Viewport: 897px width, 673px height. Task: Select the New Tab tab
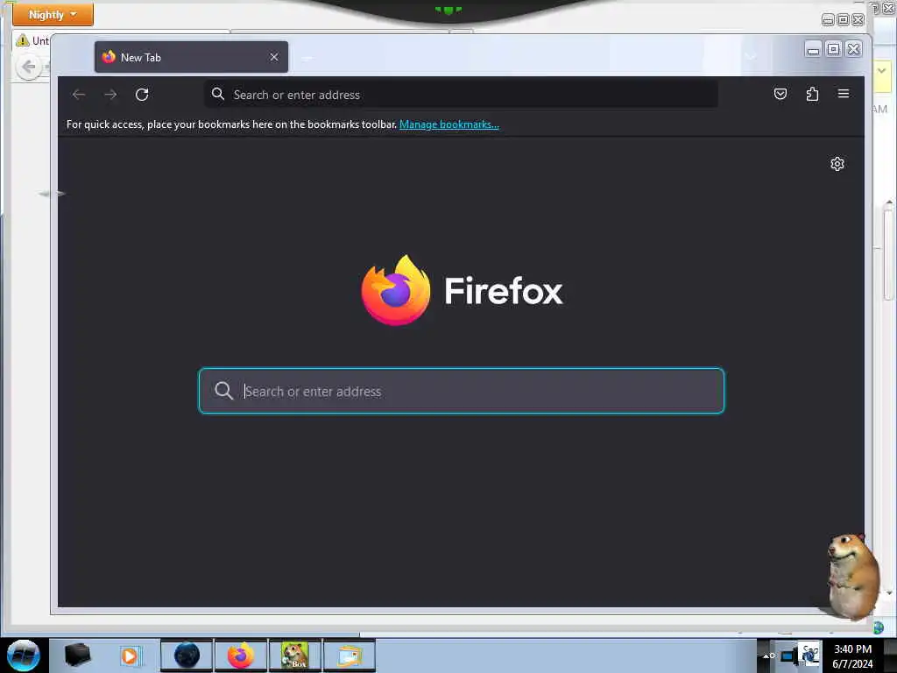(x=191, y=57)
